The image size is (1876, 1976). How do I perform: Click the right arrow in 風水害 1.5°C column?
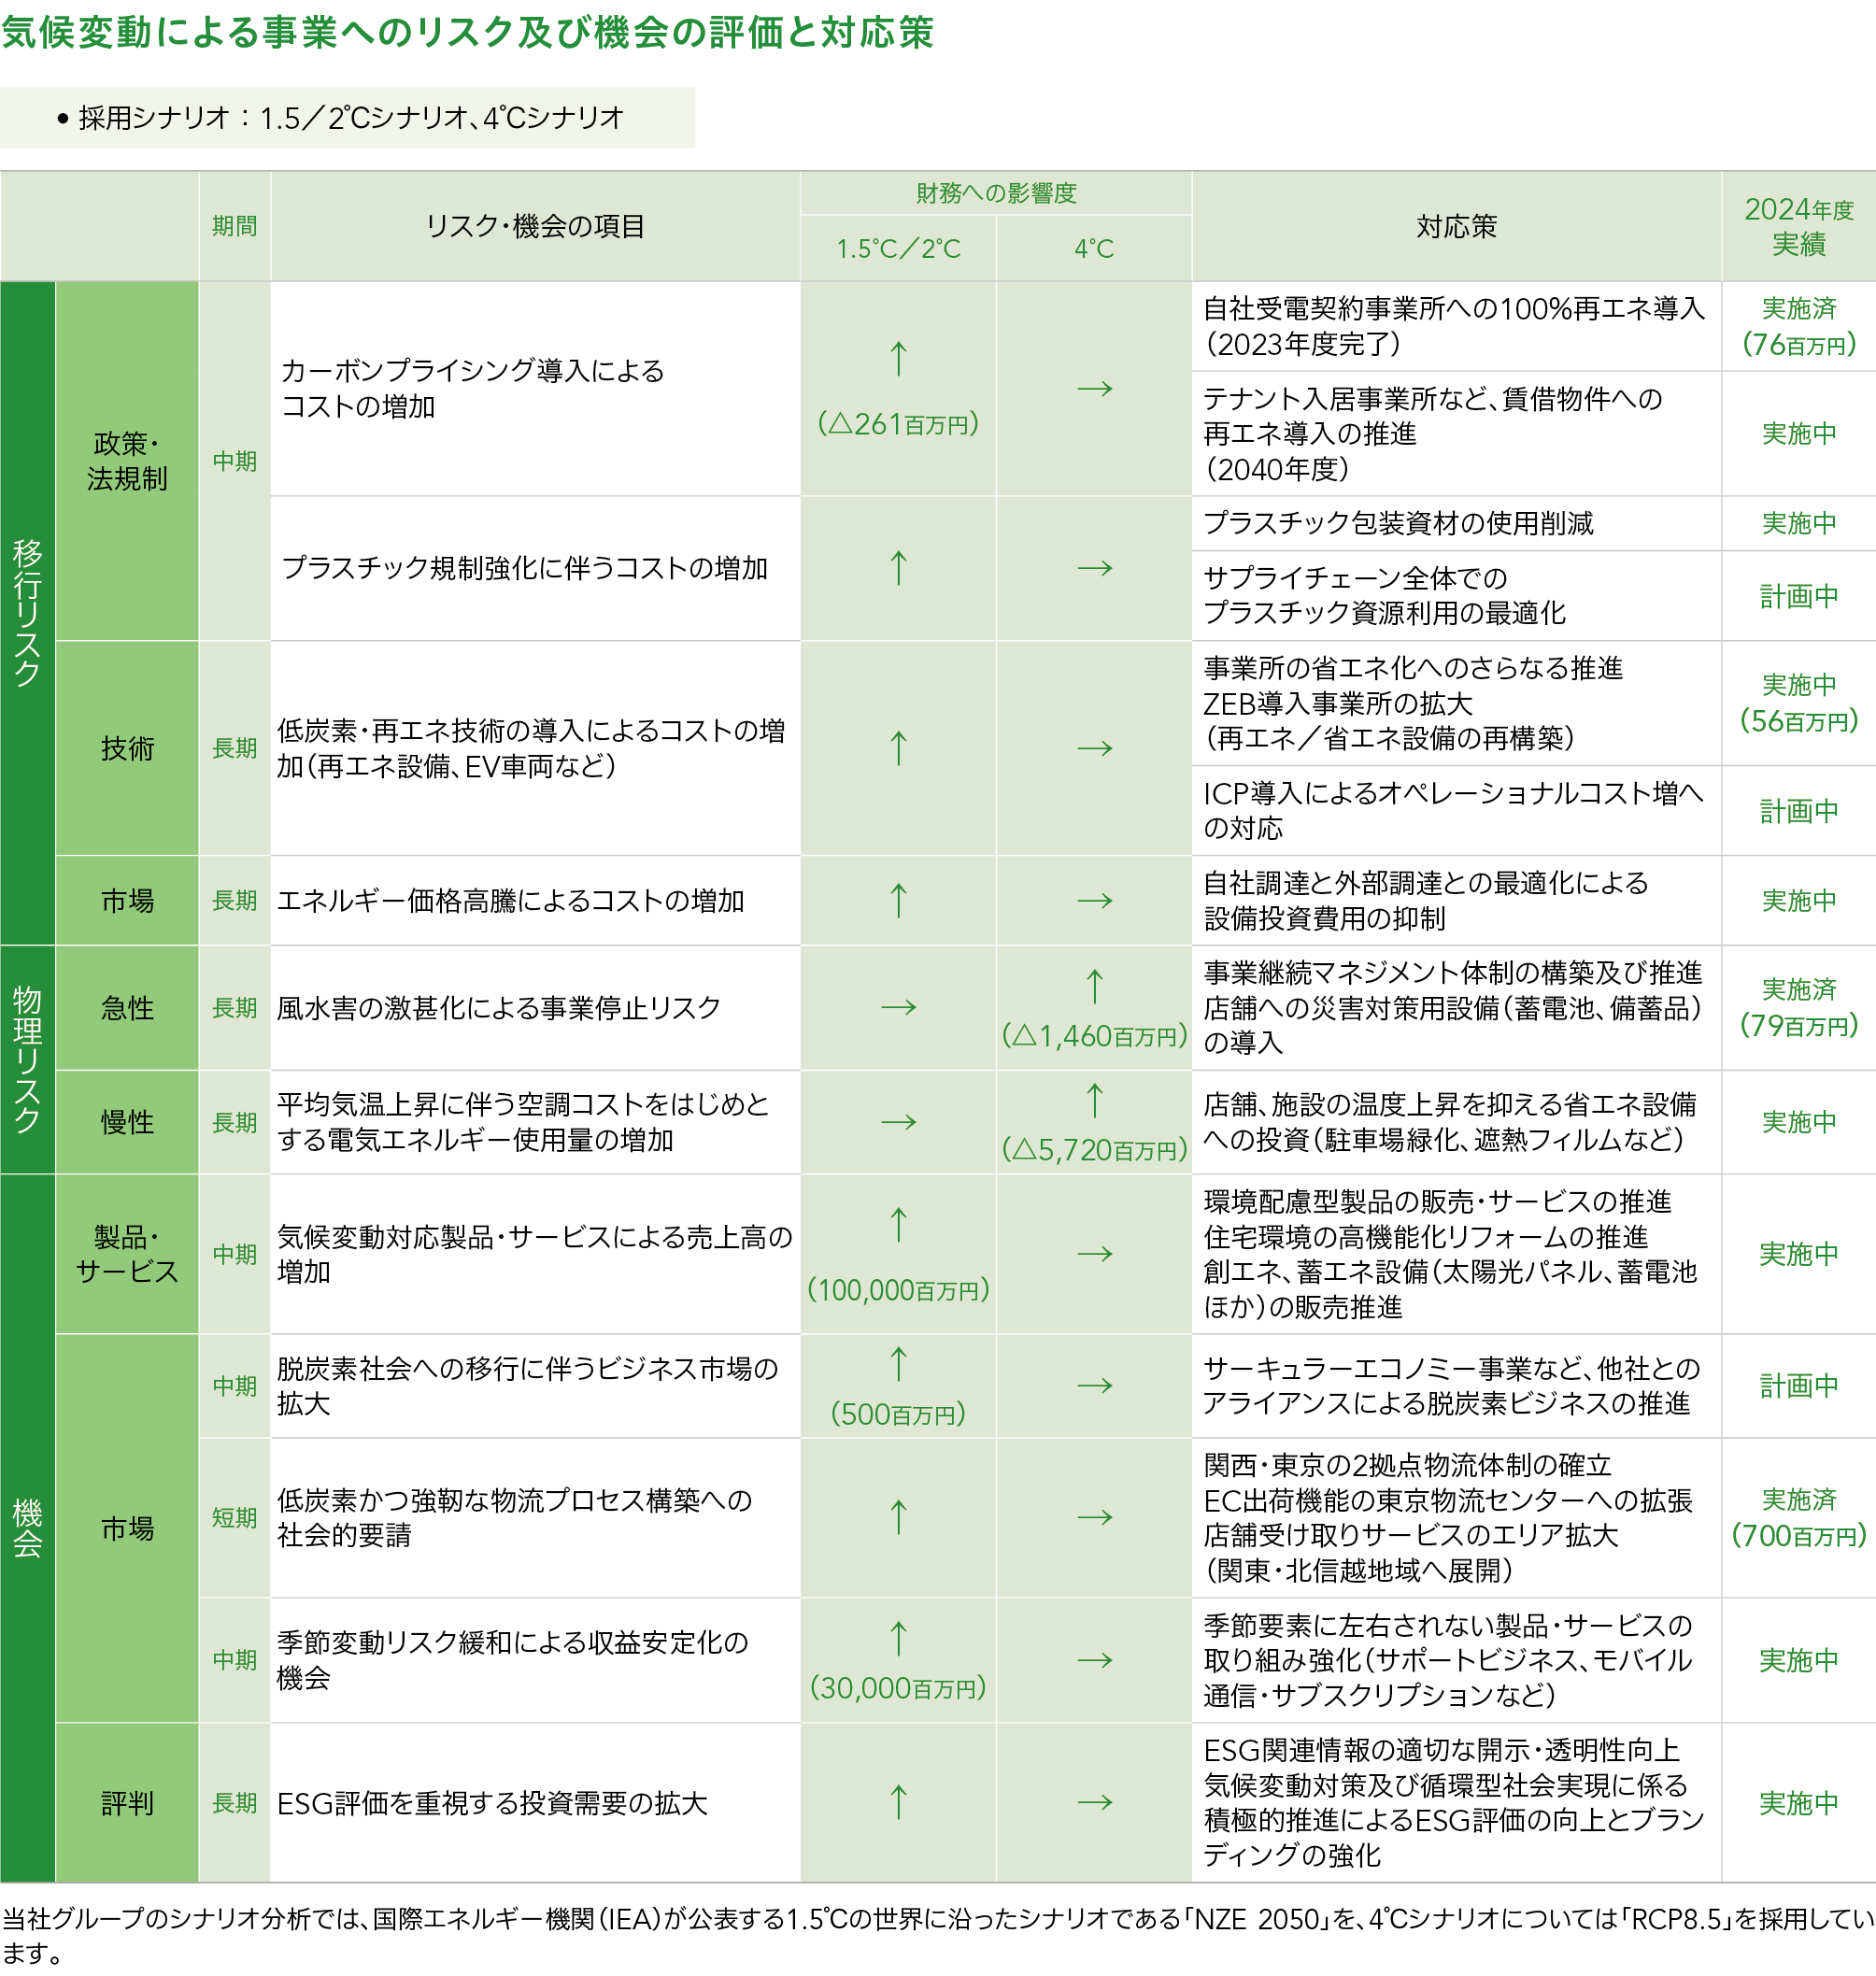[898, 1007]
